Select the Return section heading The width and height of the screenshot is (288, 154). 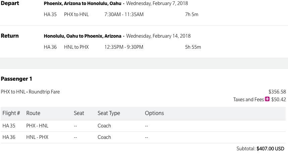[10, 36]
